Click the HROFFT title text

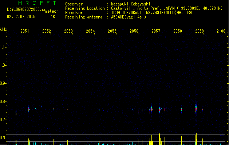pos(37,3)
